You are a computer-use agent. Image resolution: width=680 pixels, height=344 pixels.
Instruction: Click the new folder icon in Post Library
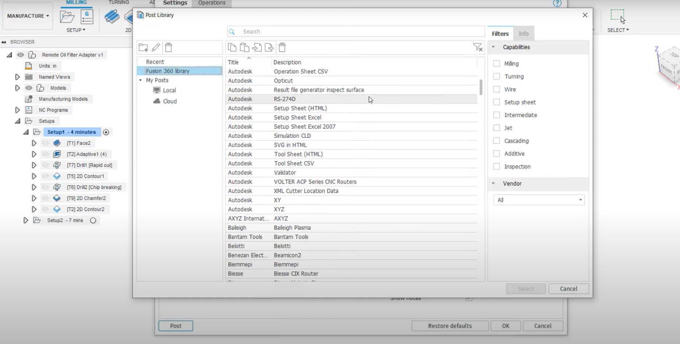point(143,47)
